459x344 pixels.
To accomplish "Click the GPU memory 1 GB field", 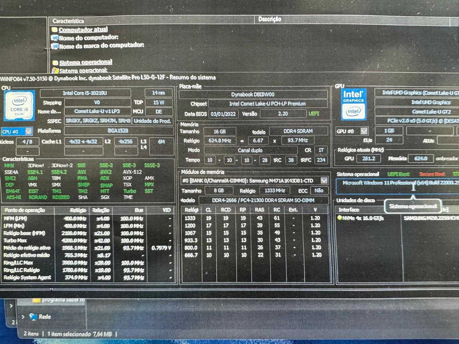I will 389,131.
